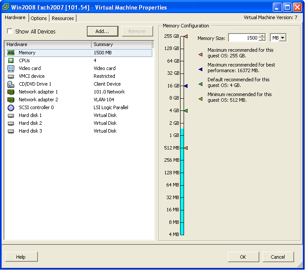Click the Remove button
The width and height of the screenshot is (305, 270).
(137, 31)
